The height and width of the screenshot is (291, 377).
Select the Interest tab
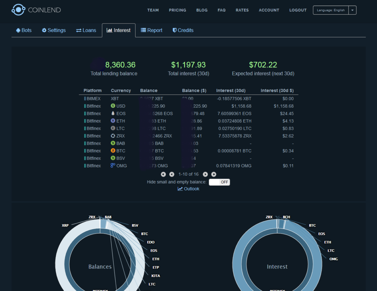[119, 30]
